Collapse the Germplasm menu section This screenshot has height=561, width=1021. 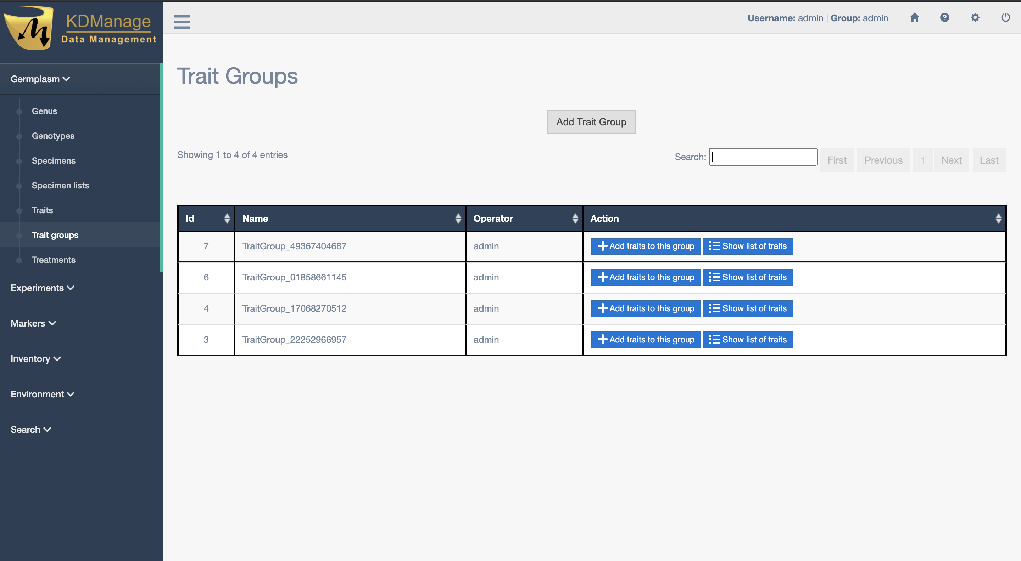(40, 79)
